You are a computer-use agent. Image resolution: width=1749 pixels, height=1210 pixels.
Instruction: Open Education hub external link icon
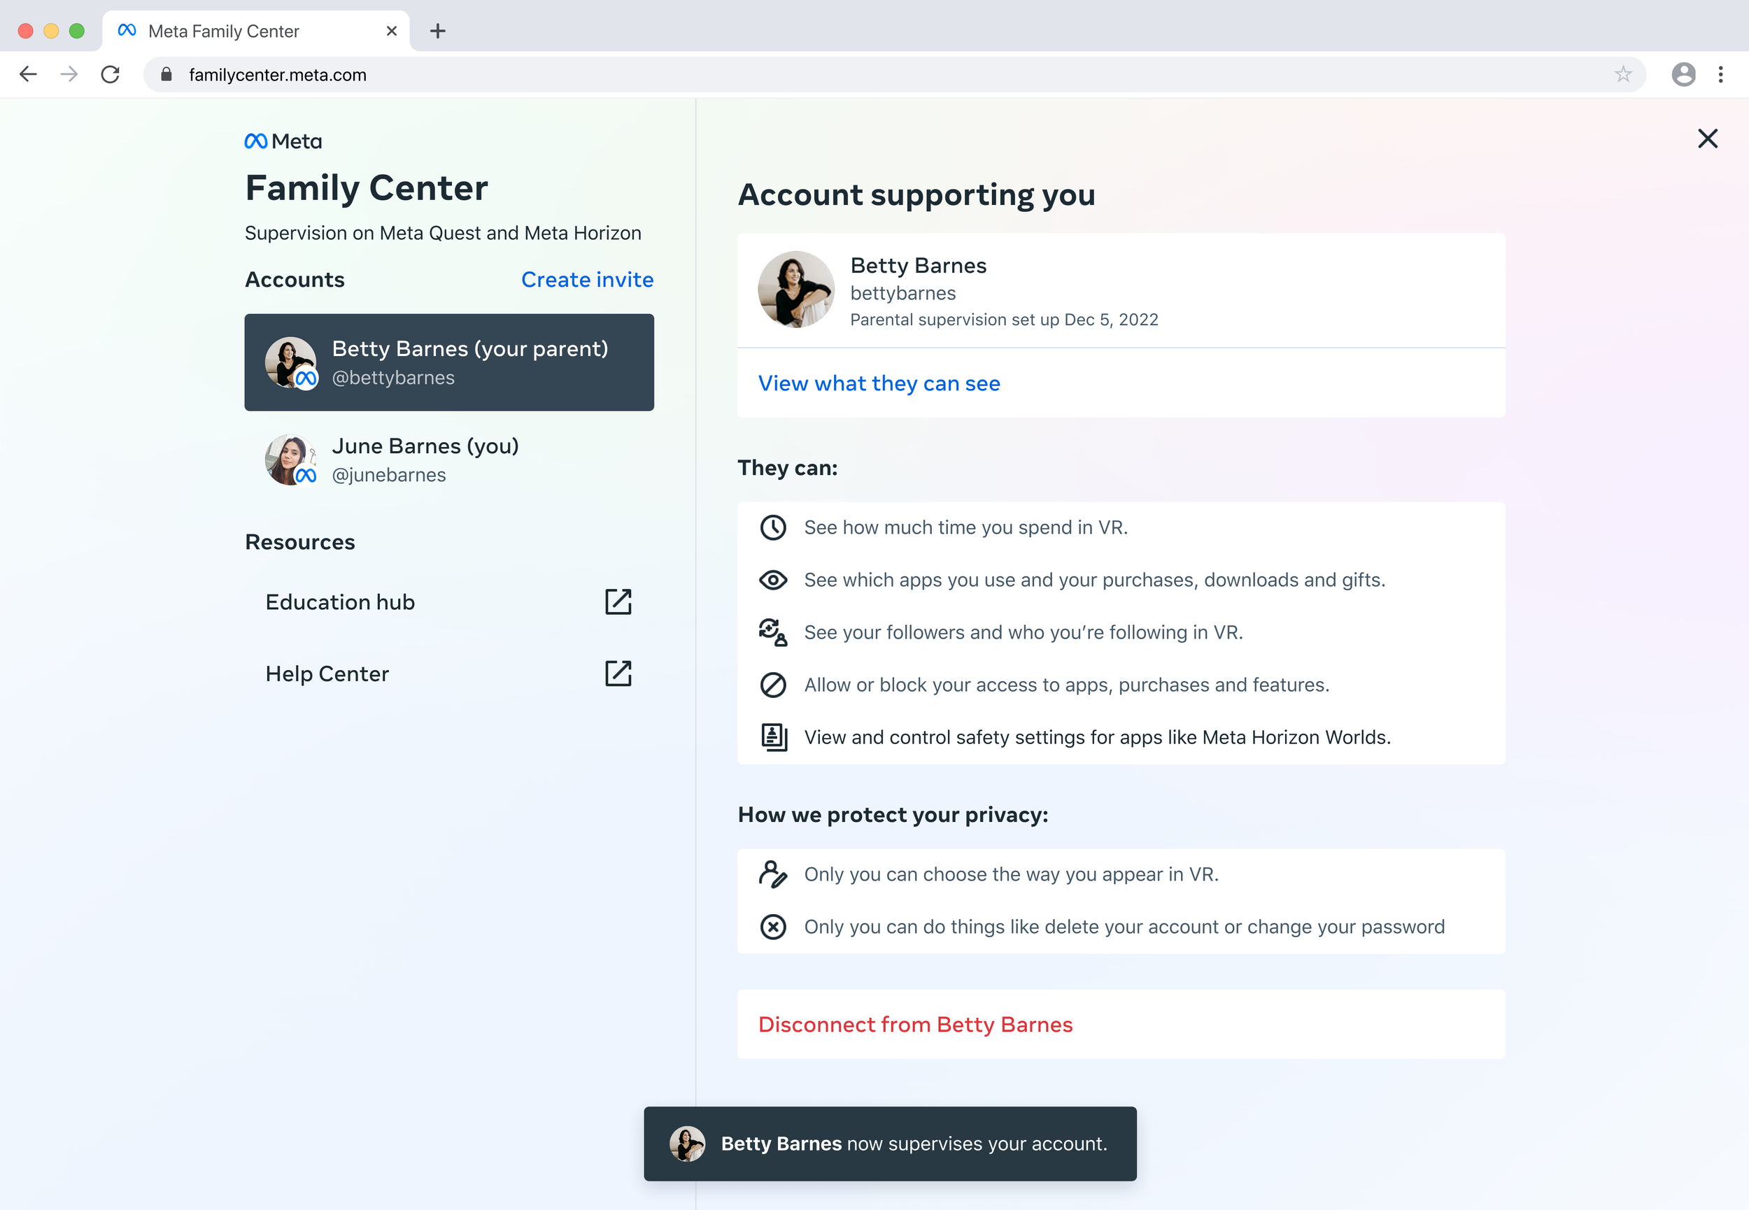(x=618, y=602)
